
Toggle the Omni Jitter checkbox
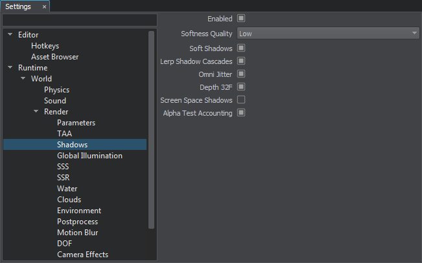241,74
